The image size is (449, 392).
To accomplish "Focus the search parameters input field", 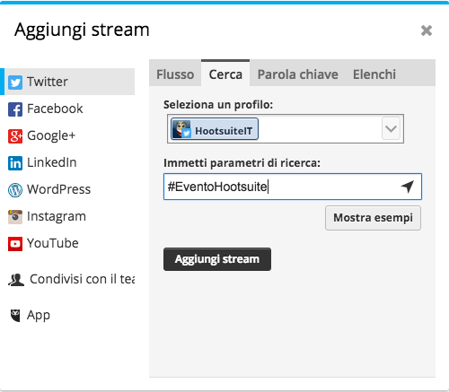I will [293, 187].
